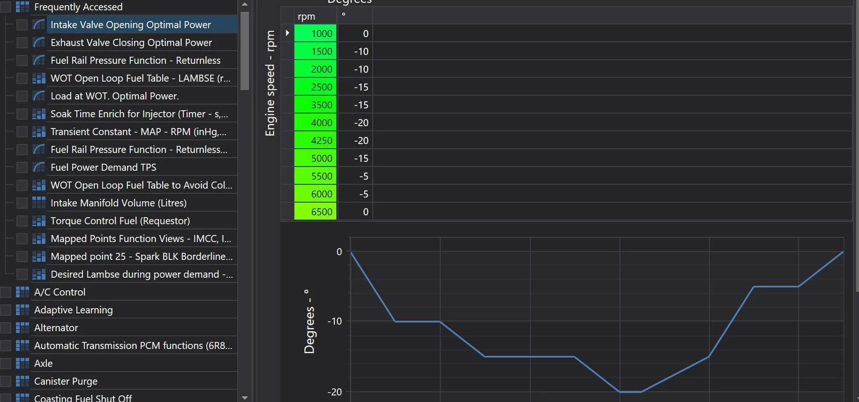Click the scroll down arrow of the tree panel
859x402 pixels.
click(244, 398)
